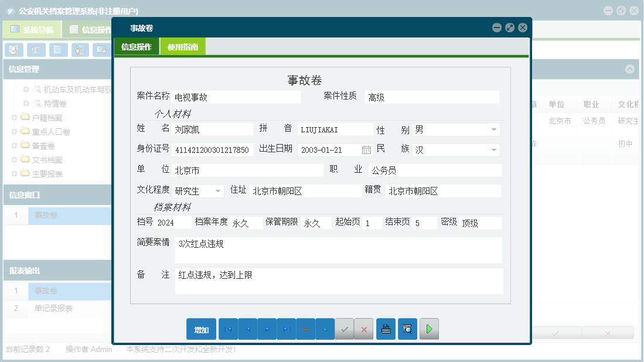Cancel edits with the red X icon

(x=363, y=329)
